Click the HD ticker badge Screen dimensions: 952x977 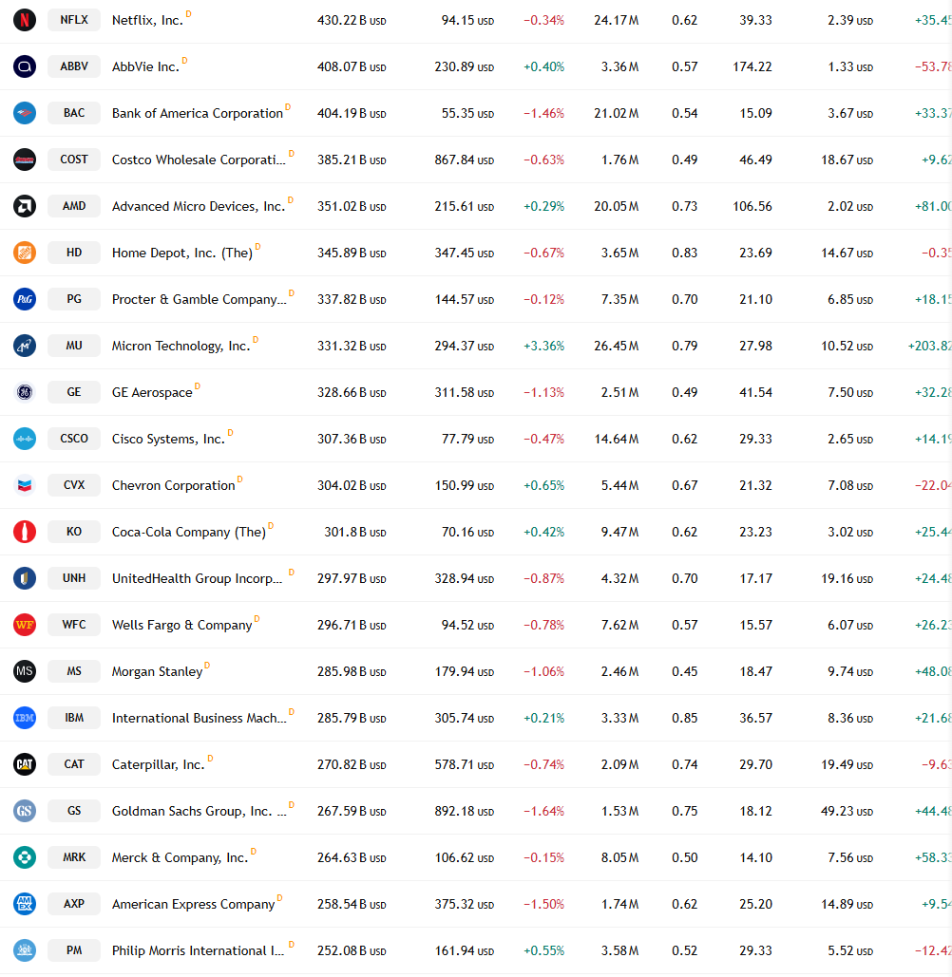(x=74, y=253)
